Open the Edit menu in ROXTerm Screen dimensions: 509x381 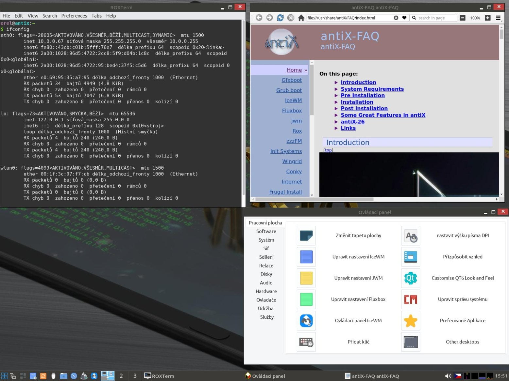pyautogui.click(x=19, y=16)
